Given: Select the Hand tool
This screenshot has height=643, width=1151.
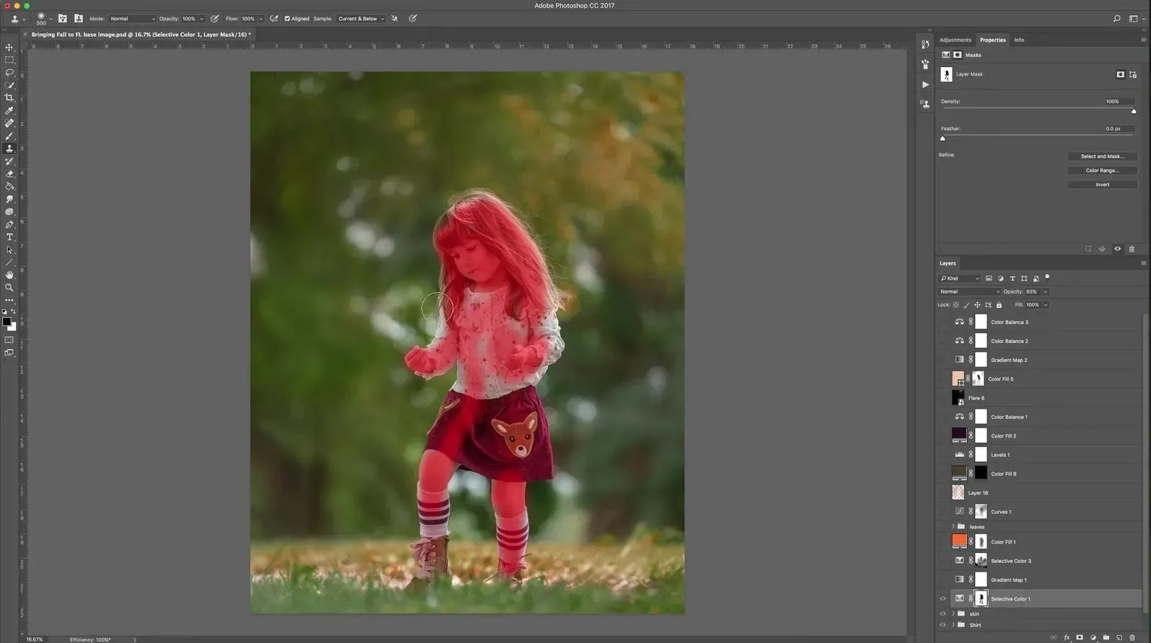Looking at the screenshot, I should coord(9,275).
